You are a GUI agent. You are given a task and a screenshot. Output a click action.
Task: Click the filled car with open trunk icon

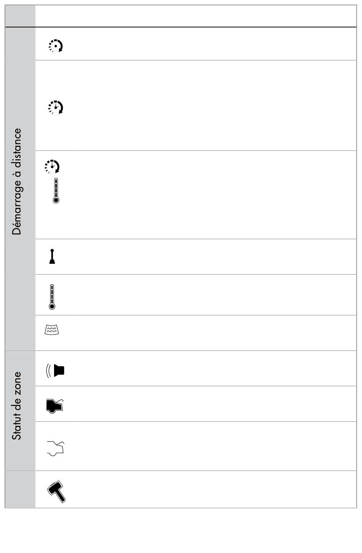55,406
